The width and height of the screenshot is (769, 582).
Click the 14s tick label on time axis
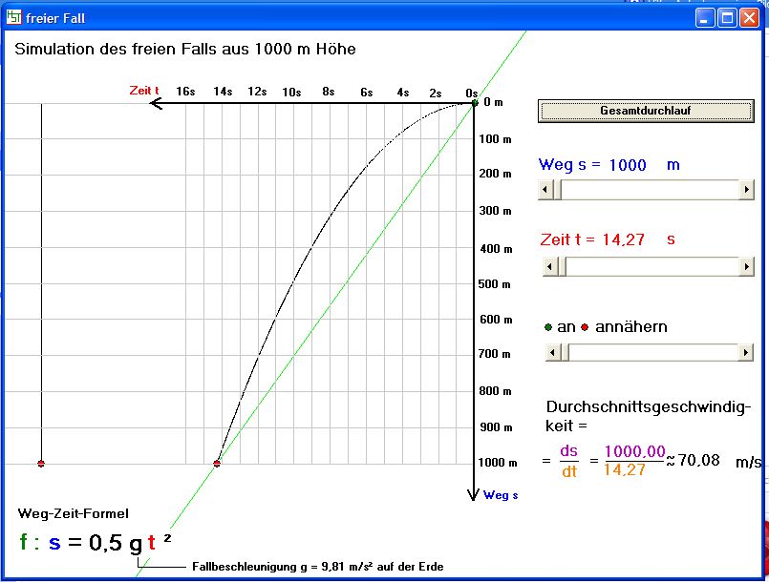click(x=223, y=92)
